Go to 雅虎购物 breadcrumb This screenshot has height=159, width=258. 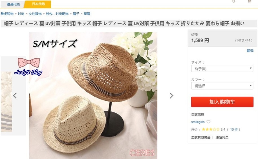[x=7, y=14]
